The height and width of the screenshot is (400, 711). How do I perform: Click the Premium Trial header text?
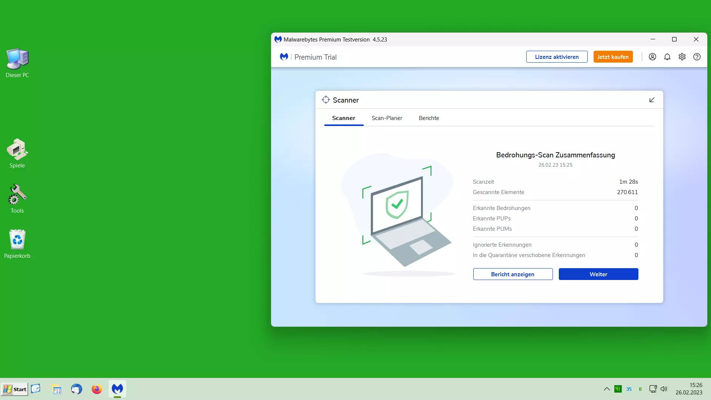[x=315, y=57]
